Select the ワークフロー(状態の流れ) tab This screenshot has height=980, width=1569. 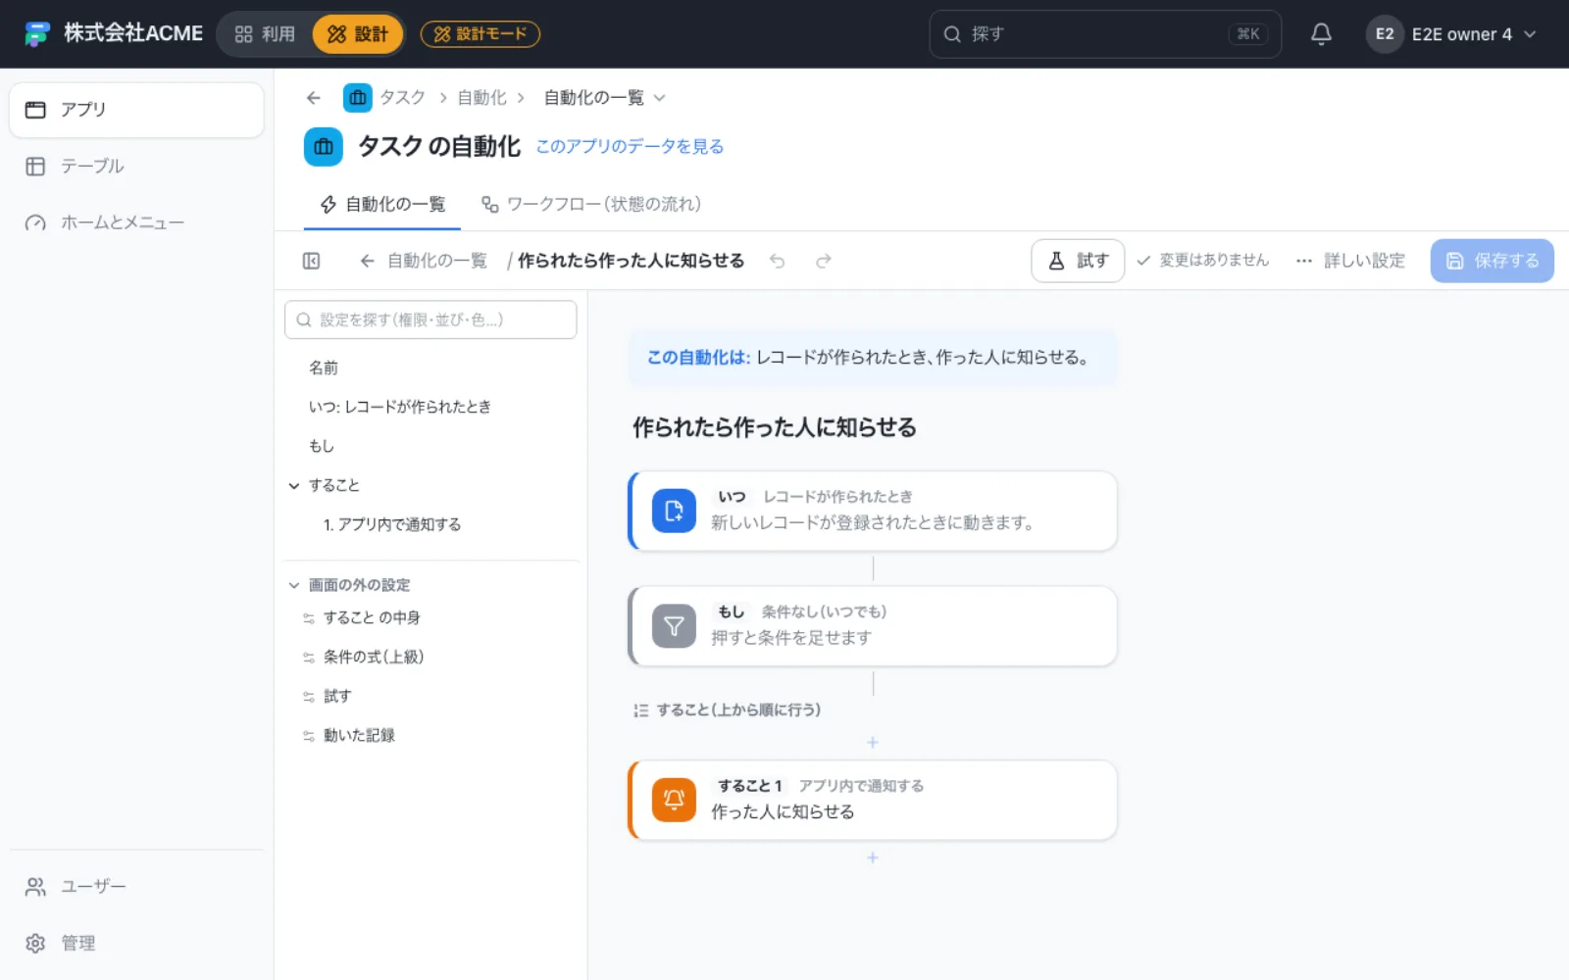point(591,204)
